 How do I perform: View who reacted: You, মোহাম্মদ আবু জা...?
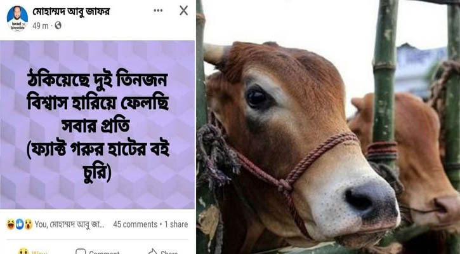point(69,224)
